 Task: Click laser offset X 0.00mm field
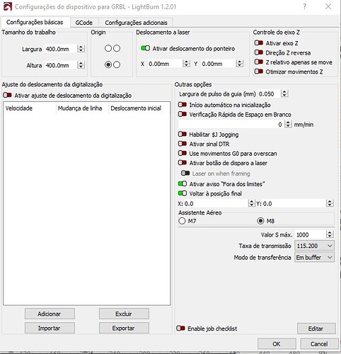coord(165,63)
